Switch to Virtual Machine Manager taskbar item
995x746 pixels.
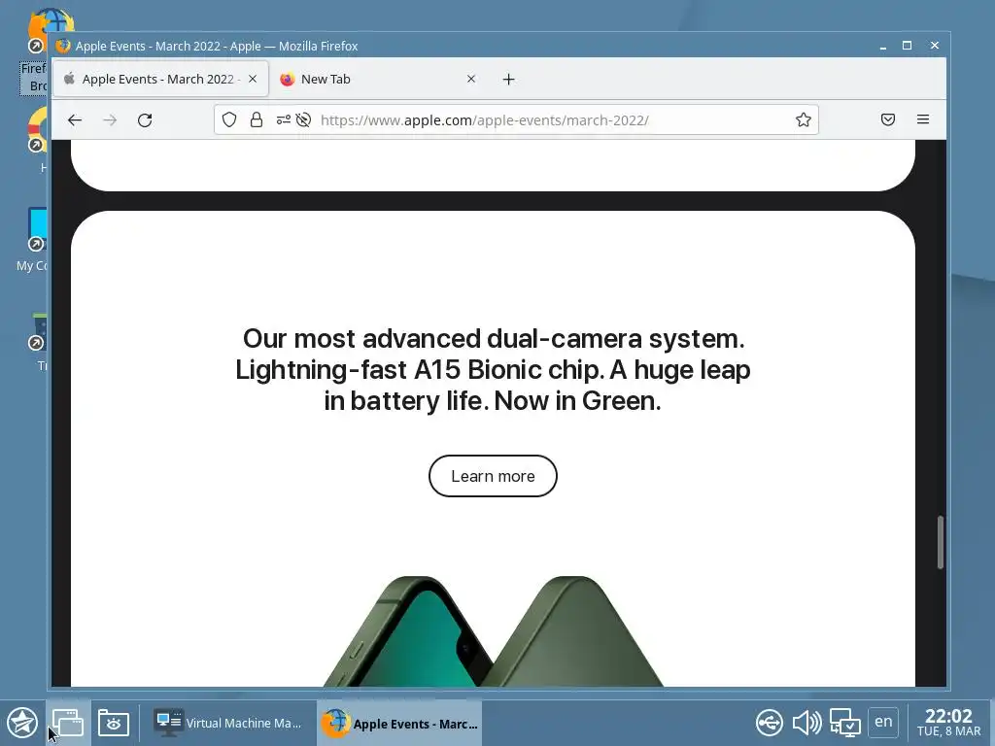(x=227, y=723)
